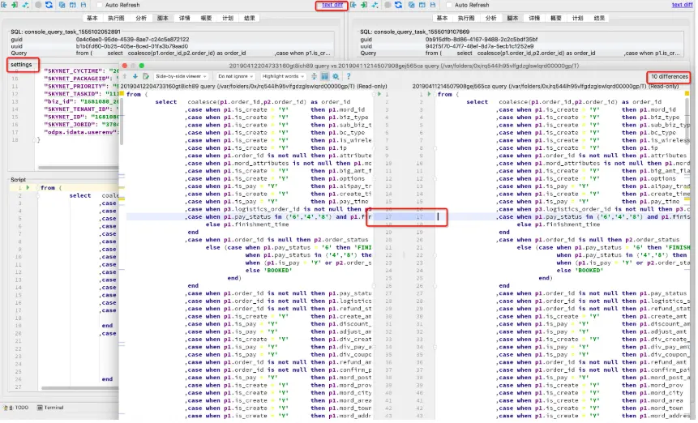Screen dimensions: 698x423
Task: Switch to 执行图 tab in left panel
Action: pos(117,19)
